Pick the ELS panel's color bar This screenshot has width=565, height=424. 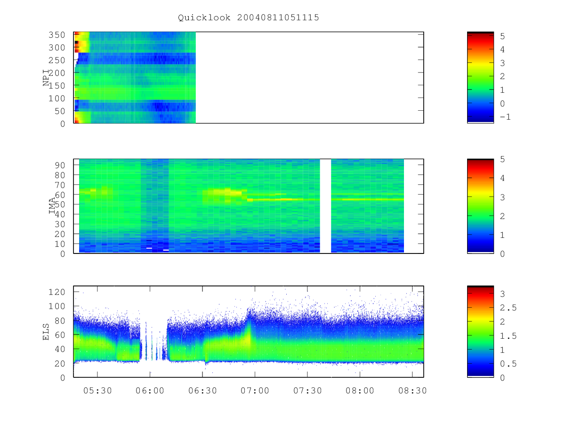[480, 331]
